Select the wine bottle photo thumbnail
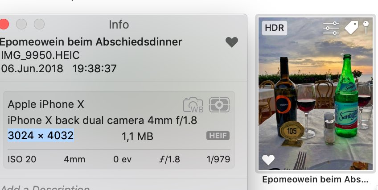 pos(316,94)
